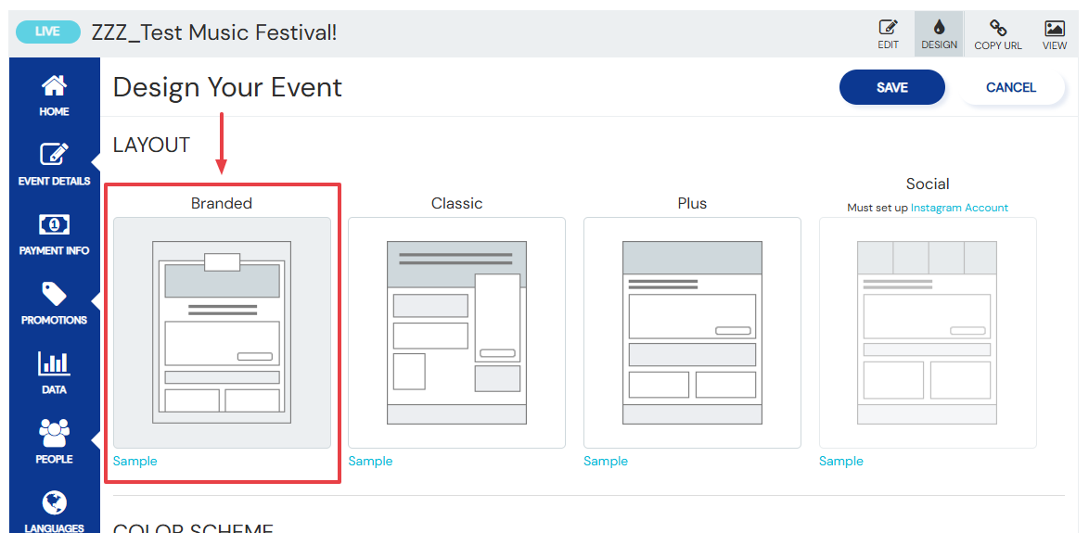1089x533 pixels.
Task: Click the Plus layout label
Action: tap(692, 203)
